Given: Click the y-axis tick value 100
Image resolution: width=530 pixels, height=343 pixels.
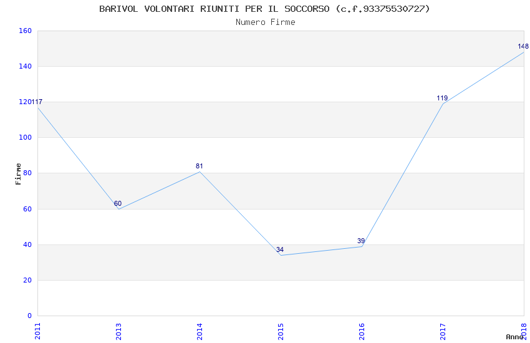Looking at the screenshot, I should pos(26,138).
